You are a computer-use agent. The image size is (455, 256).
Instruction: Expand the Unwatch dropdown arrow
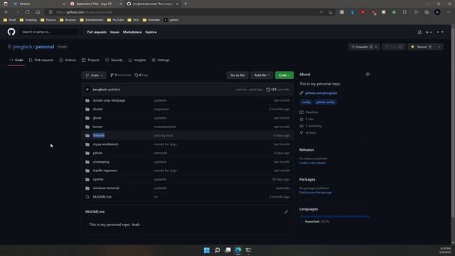(376, 47)
